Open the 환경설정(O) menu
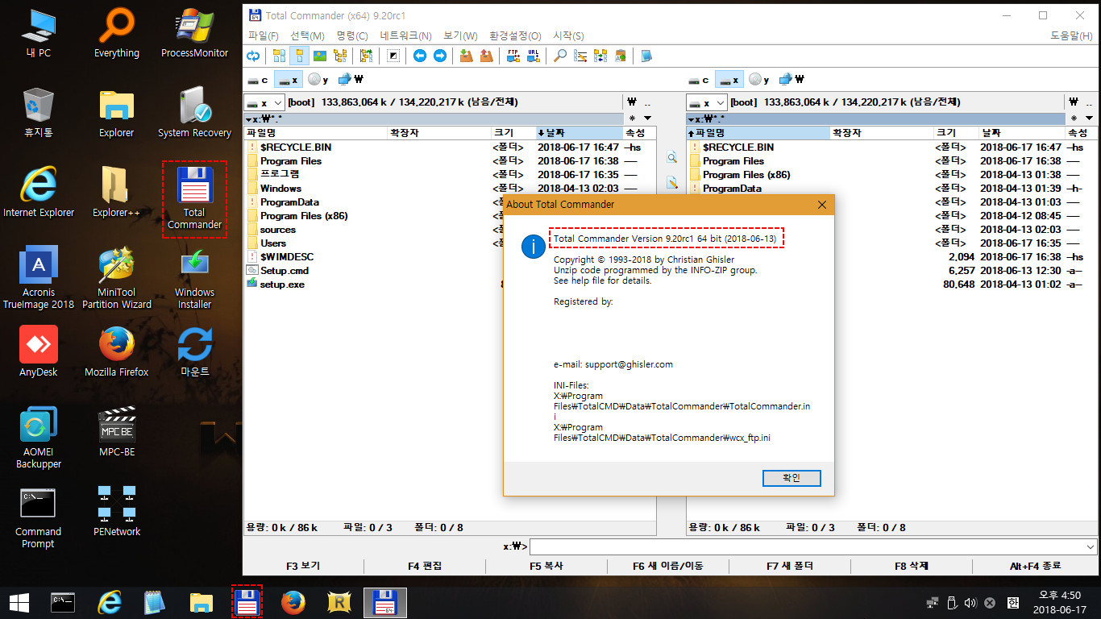This screenshot has height=619, width=1101. pos(515,35)
